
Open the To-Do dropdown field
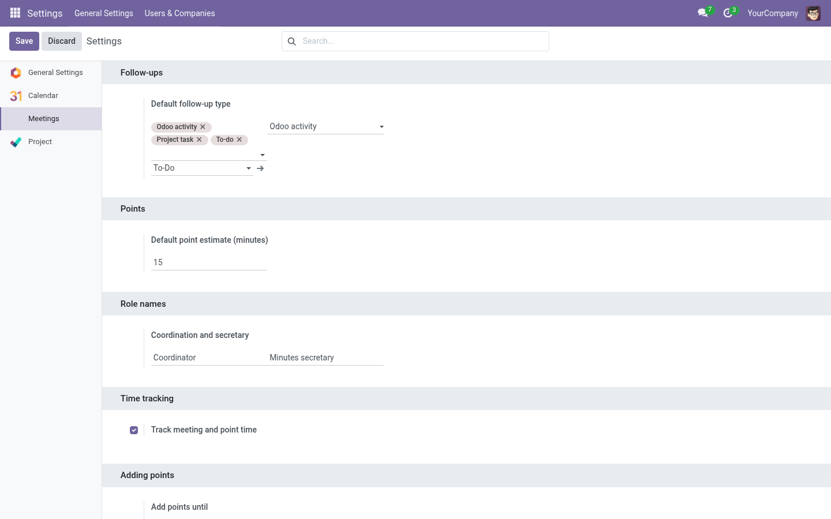pyautogui.click(x=202, y=168)
